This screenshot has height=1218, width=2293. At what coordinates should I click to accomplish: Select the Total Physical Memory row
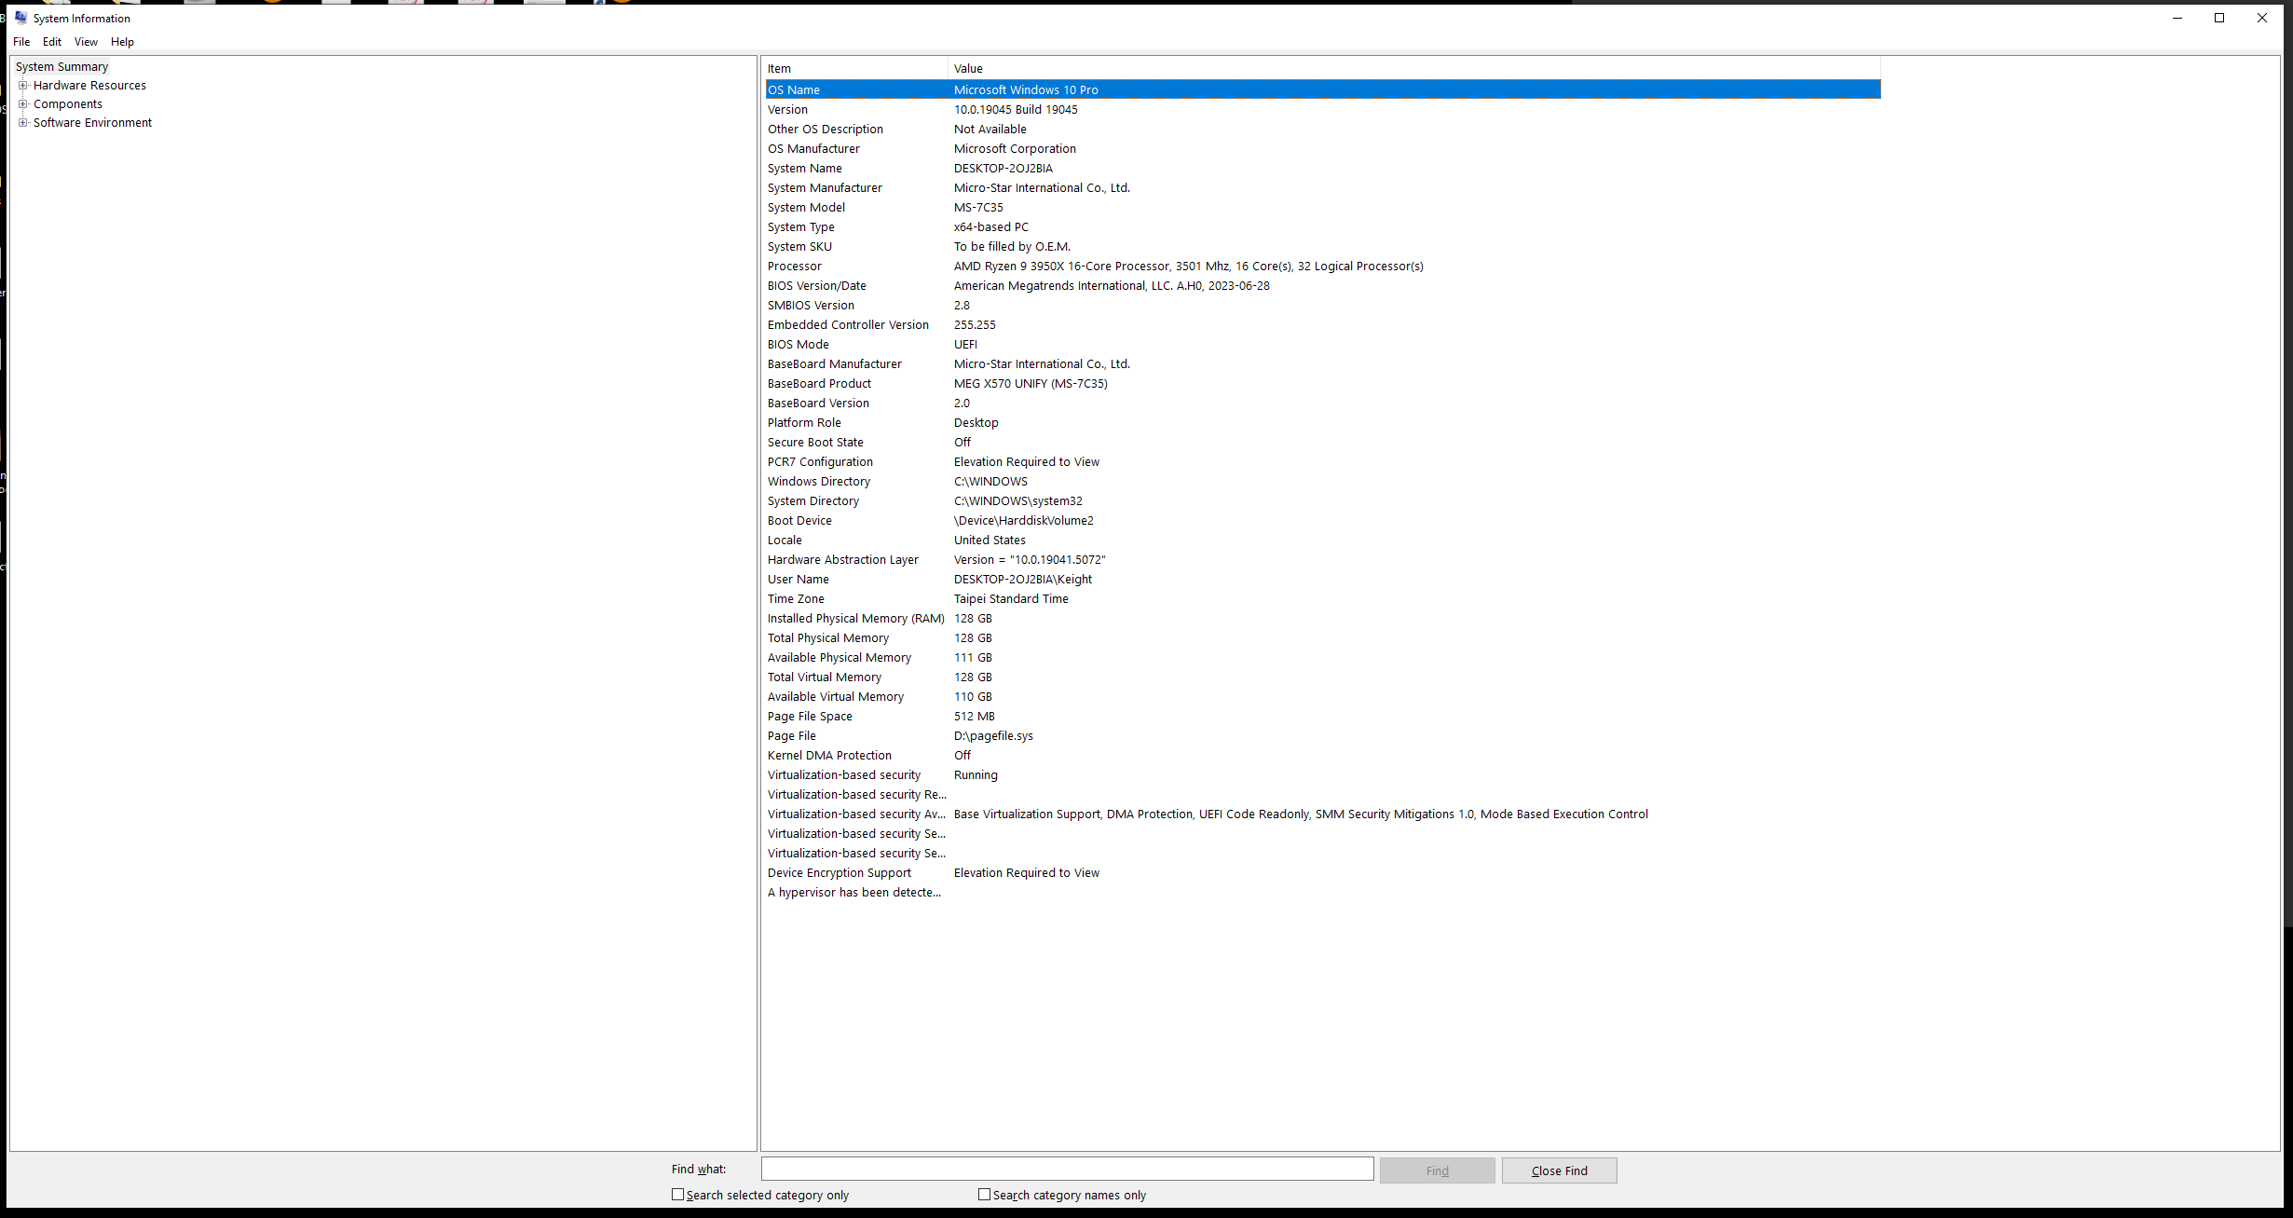1322,638
